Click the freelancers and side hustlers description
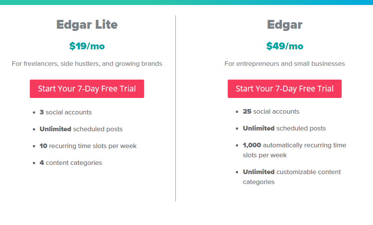Image resolution: width=373 pixels, height=225 pixels. click(87, 64)
